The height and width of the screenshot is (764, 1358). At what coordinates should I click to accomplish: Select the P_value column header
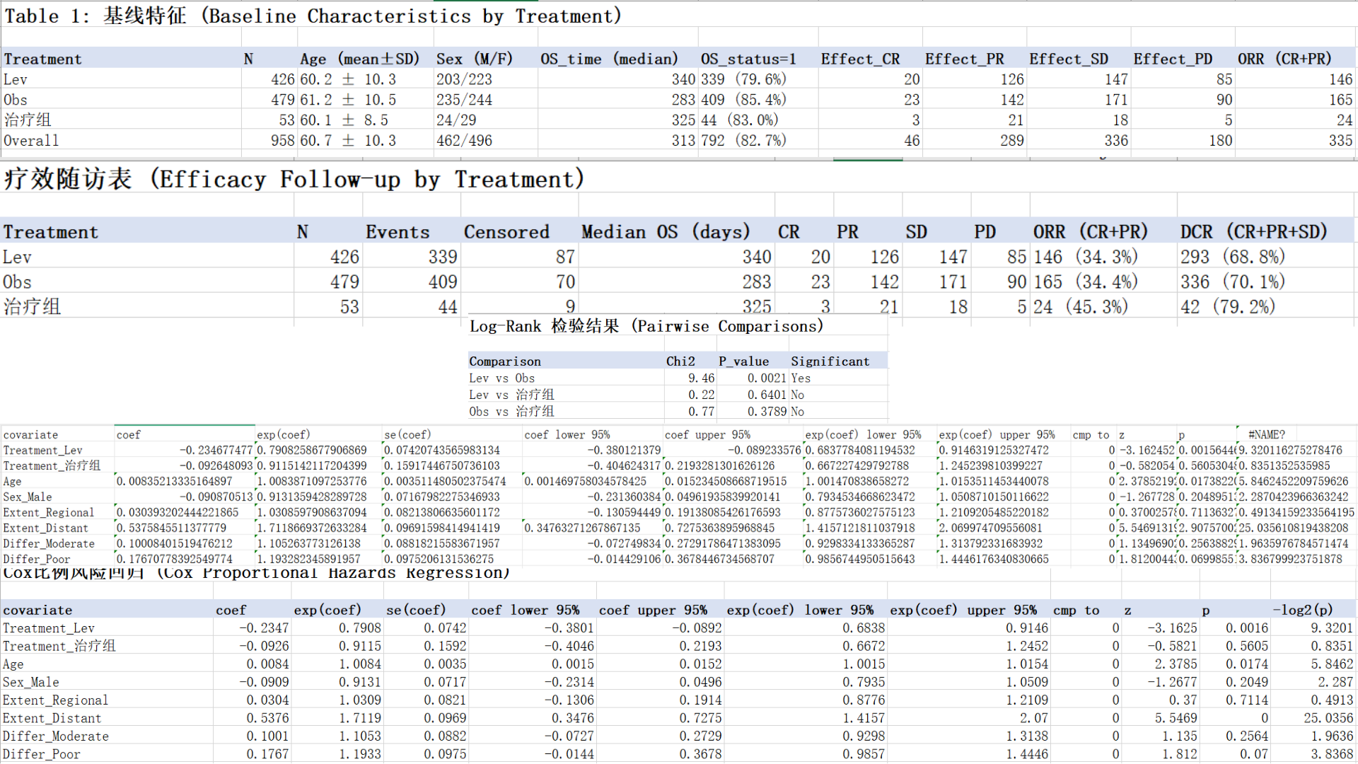pos(744,361)
